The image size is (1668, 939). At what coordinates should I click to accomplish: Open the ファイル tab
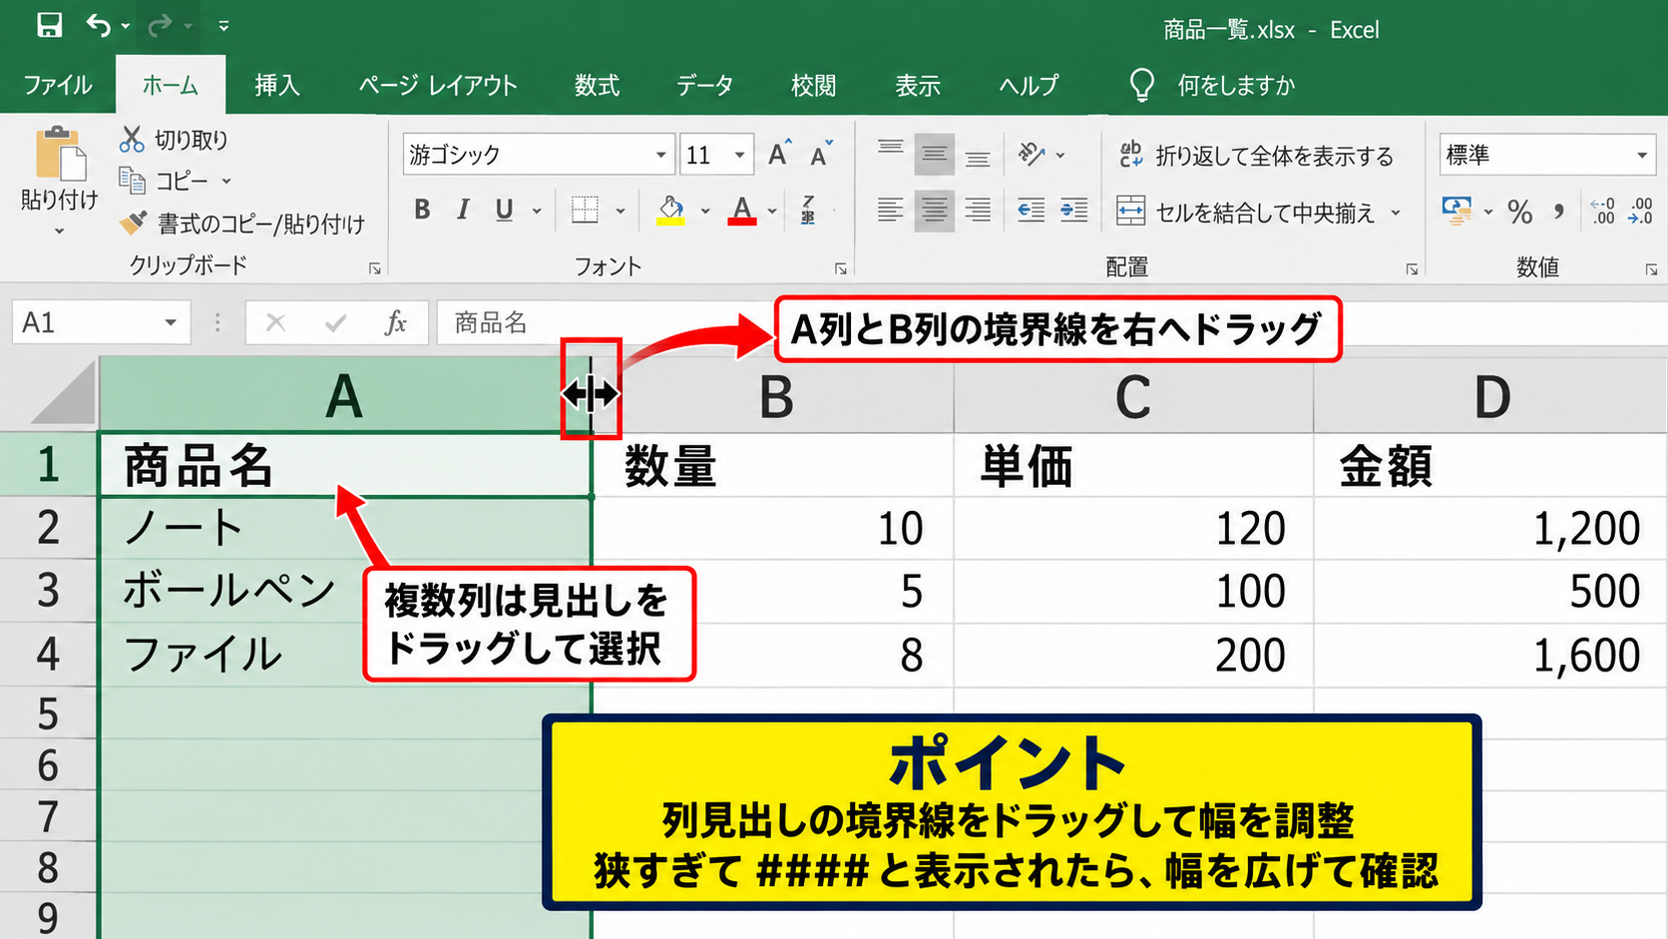coord(58,86)
